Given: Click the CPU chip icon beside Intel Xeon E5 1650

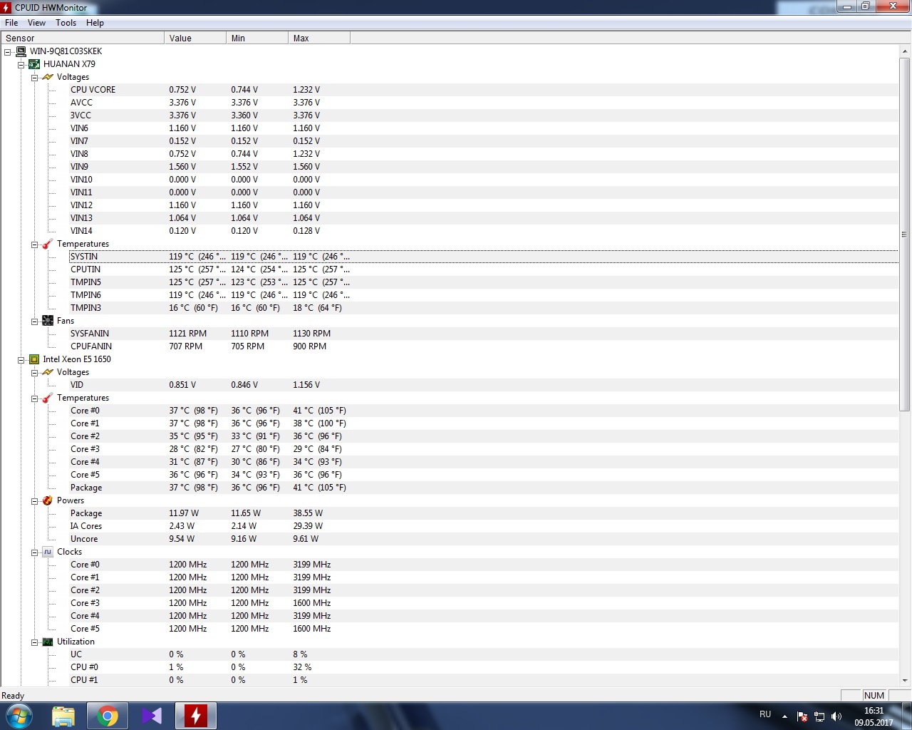Looking at the screenshot, I should point(34,359).
